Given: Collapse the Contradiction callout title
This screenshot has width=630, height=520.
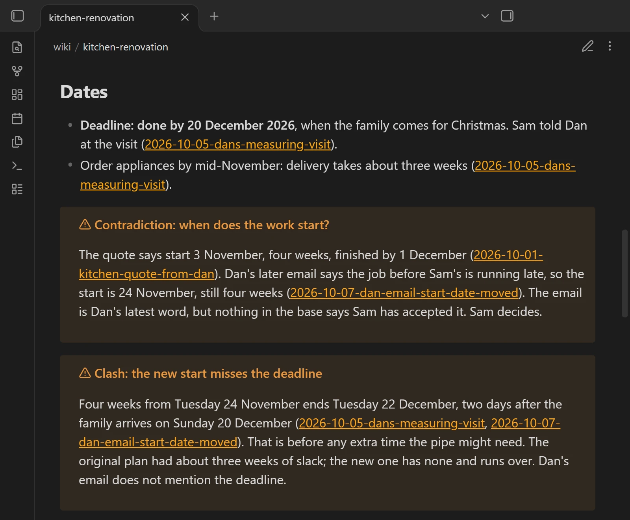Looking at the screenshot, I should pyautogui.click(x=212, y=225).
